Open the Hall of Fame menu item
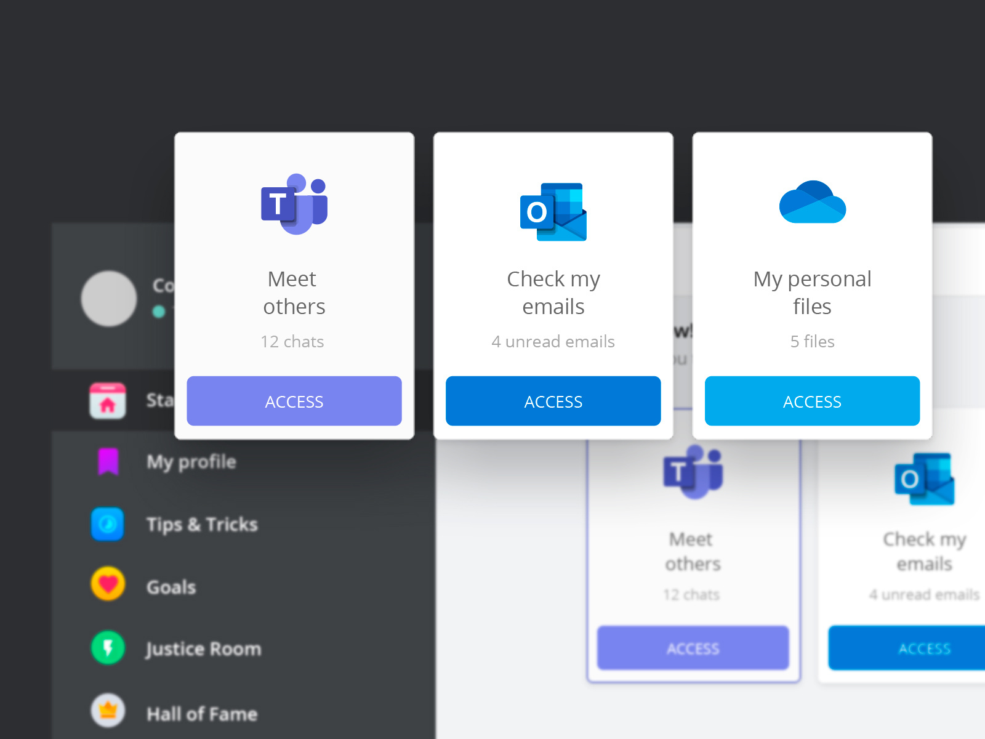This screenshot has height=739, width=985. point(202,714)
